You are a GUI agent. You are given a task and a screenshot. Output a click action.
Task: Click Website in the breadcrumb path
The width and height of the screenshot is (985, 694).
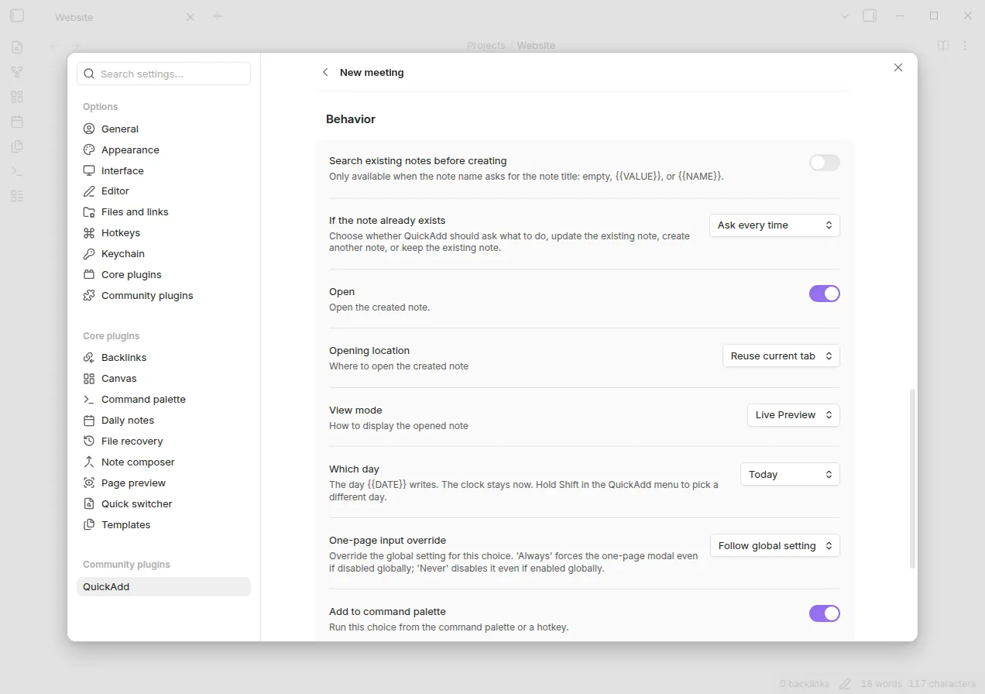pos(536,46)
